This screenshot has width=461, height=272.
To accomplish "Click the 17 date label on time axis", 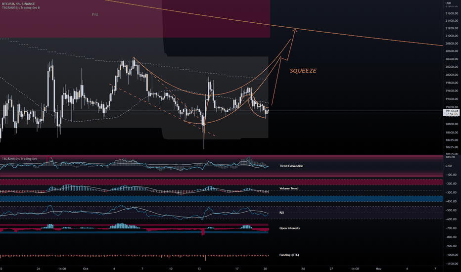I will (x=237, y=269).
